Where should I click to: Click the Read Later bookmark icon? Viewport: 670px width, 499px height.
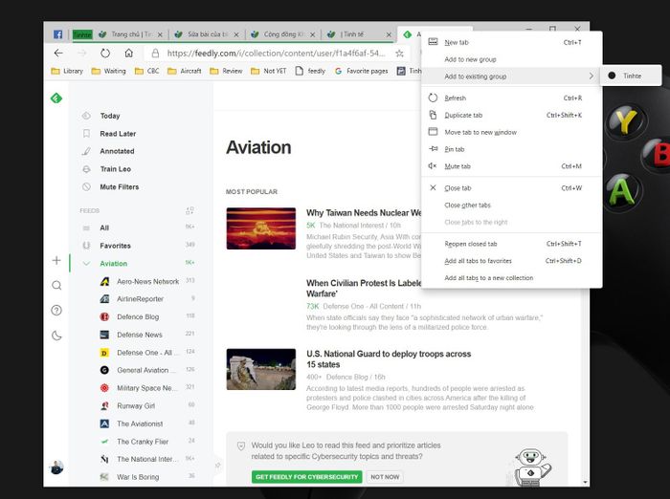pos(86,134)
